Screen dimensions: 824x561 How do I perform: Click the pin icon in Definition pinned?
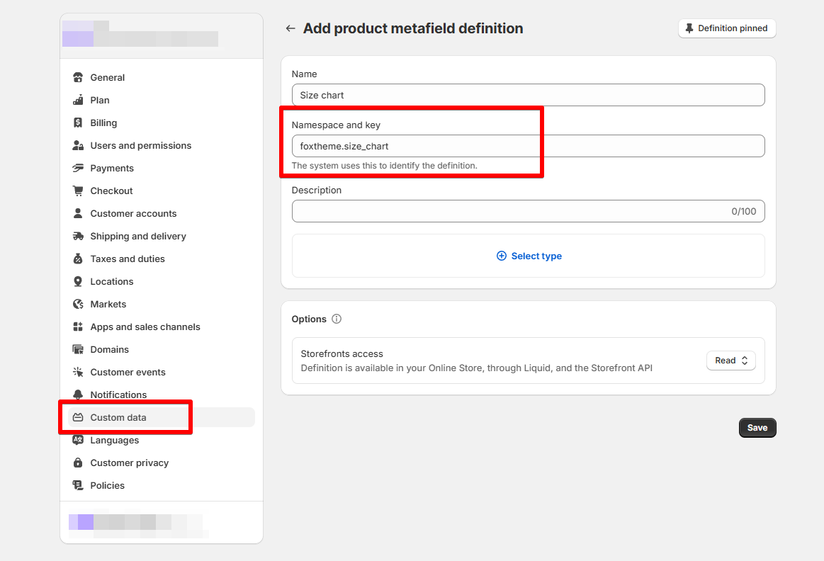click(689, 28)
